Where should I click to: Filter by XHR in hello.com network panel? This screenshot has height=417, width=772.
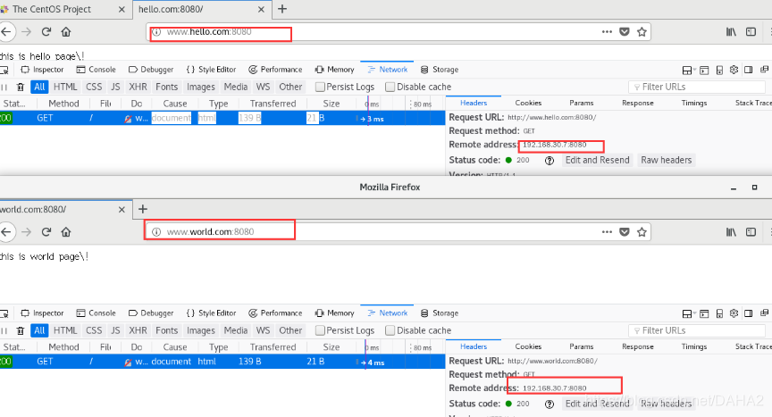(x=138, y=87)
